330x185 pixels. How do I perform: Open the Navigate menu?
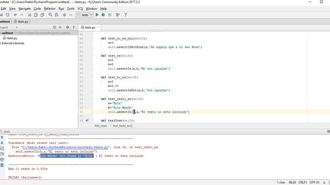click(x=25, y=9)
